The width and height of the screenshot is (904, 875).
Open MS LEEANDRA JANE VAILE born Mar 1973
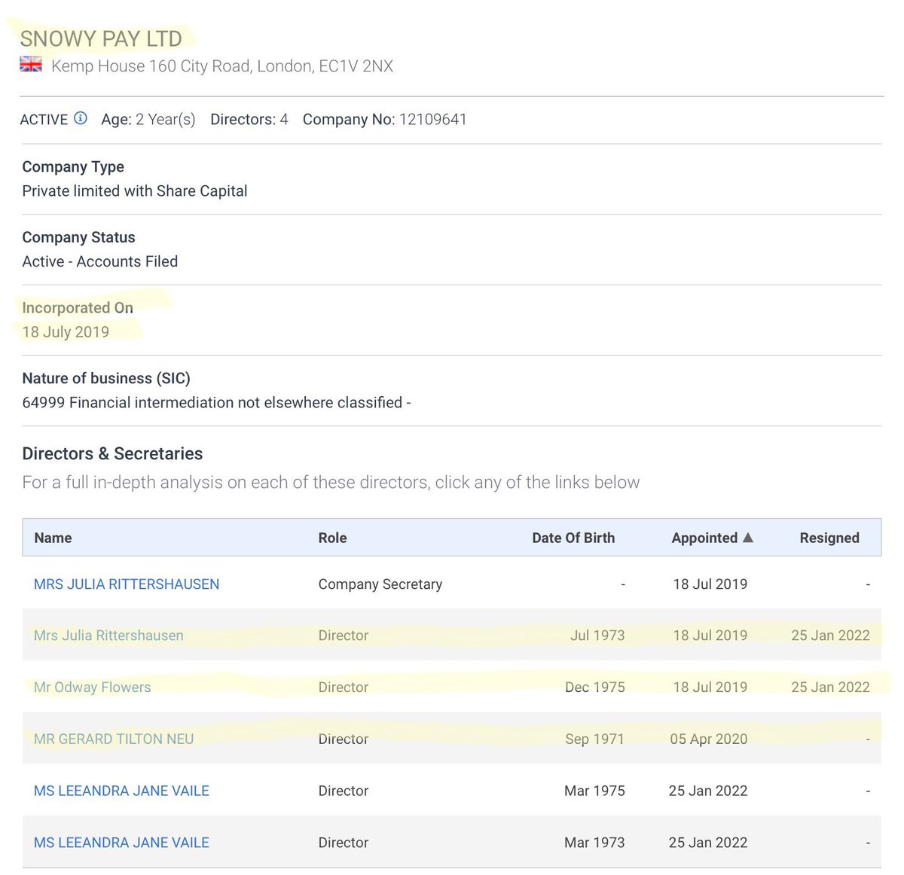(x=121, y=843)
